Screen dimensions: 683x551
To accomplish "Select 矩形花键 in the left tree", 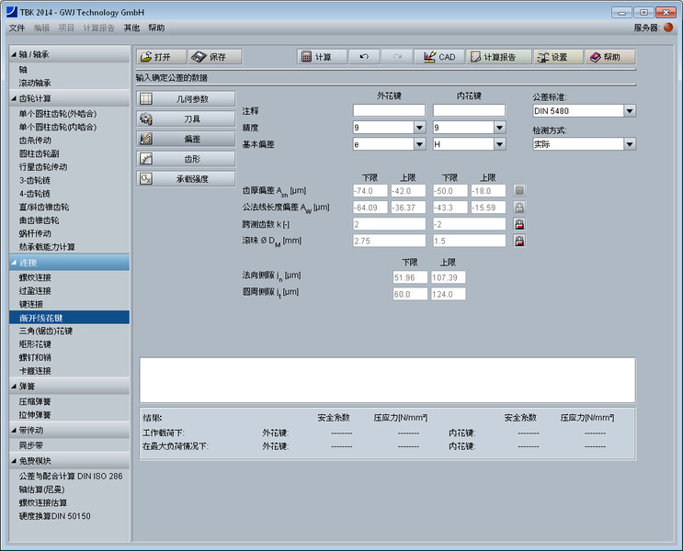I will [35, 343].
